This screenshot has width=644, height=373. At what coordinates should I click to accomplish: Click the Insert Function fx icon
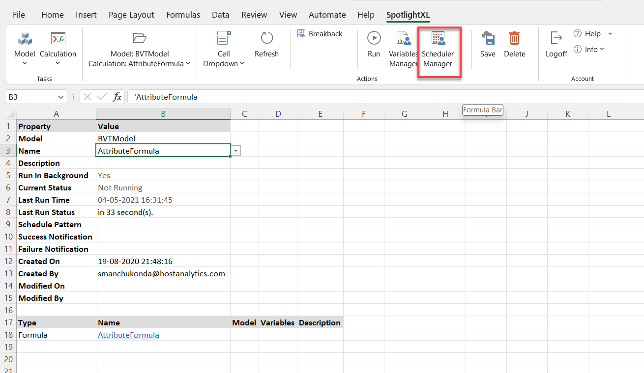pyautogui.click(x=117, y=97)
